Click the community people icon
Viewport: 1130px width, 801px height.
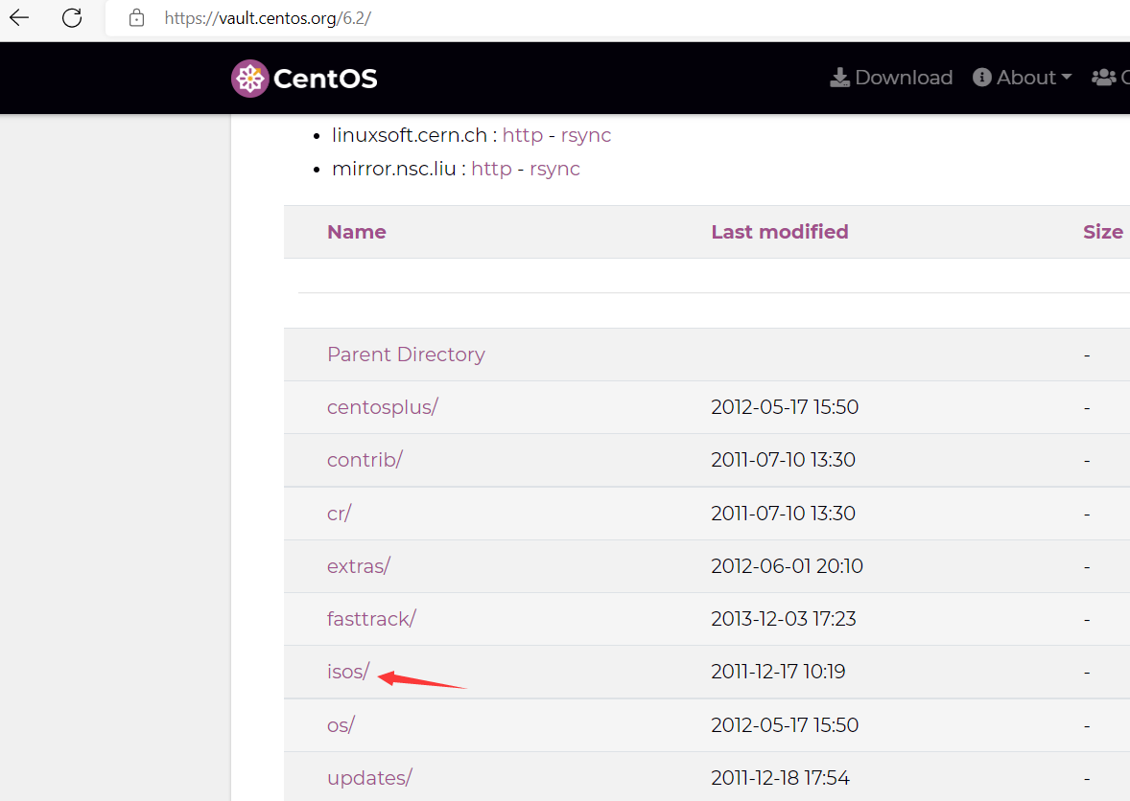coord(1103,77)
